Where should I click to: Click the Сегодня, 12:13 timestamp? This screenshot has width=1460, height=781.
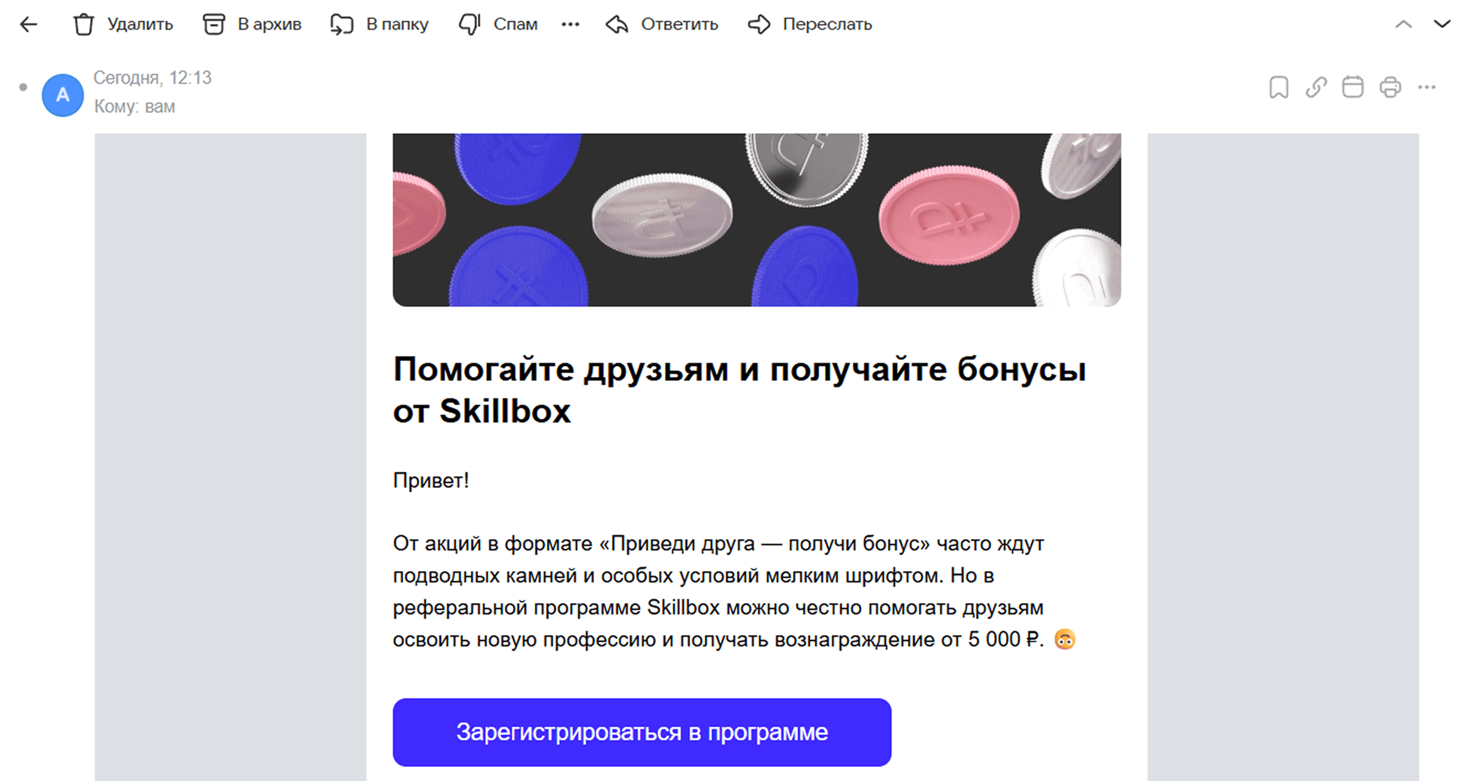tap(152, 78)
